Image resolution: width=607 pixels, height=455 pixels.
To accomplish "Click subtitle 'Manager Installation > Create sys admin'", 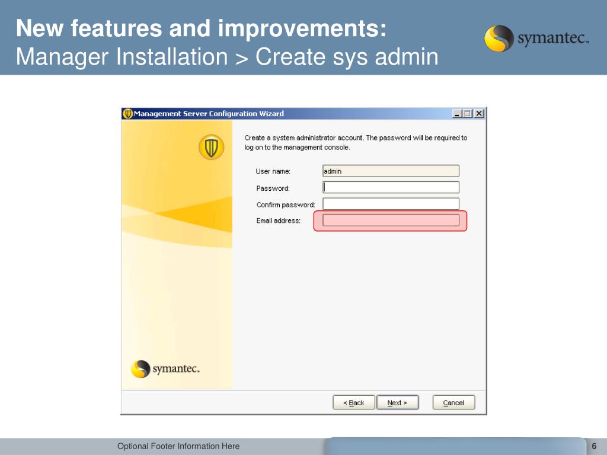I will [x=227, y=56].
